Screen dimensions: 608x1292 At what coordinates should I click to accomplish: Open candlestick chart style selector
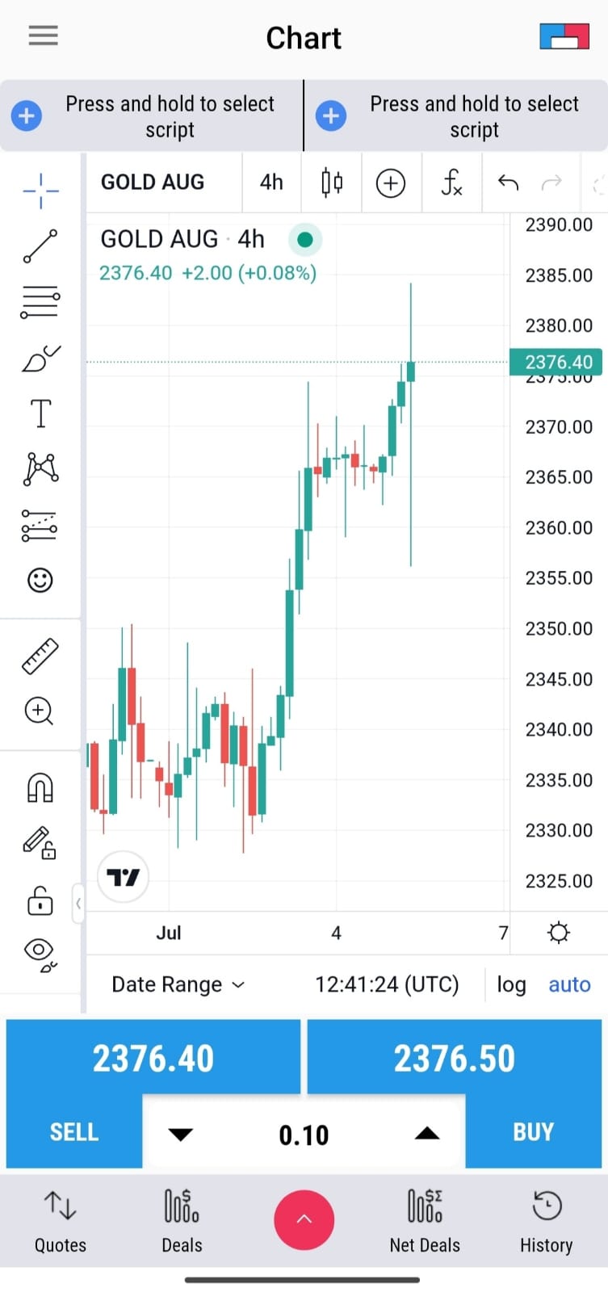331,183
